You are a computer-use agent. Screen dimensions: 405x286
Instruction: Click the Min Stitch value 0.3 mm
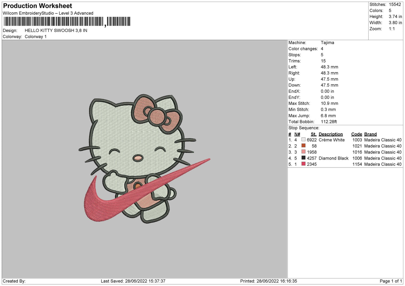pos(328,110)
